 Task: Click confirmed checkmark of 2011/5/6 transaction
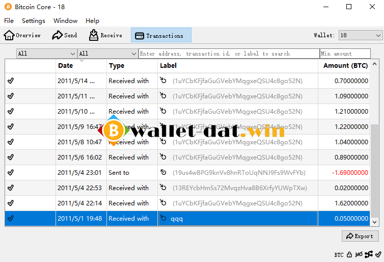[x=11, y=157]
